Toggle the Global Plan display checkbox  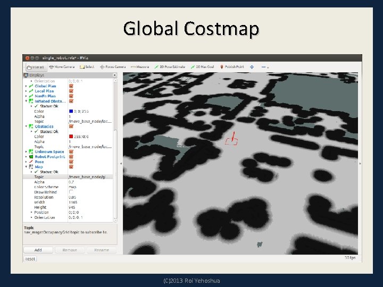pyautogui.click(x=71, y=86)
